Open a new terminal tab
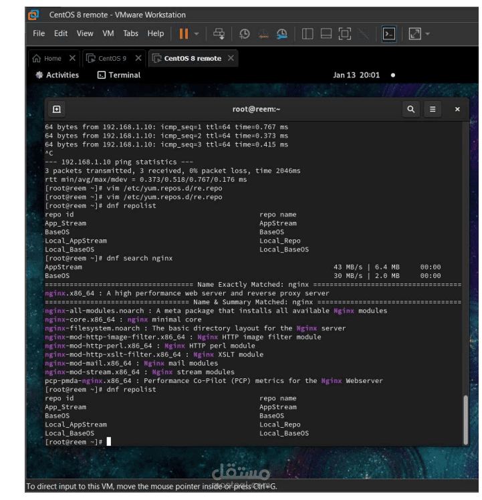482x500 pixels. coord(56,110)
